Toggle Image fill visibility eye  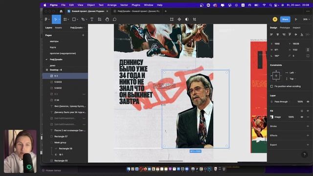[x=302, y=117]
